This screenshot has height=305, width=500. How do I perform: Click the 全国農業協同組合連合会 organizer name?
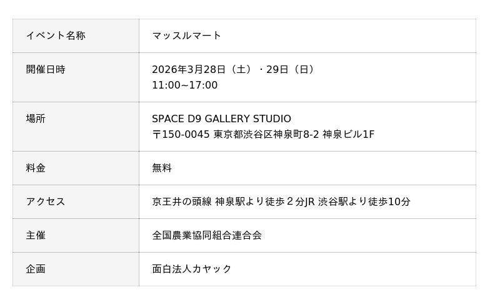click(x=207, y=235)
